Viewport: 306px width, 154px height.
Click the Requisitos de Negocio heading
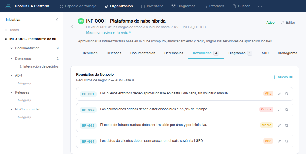click(95, 75)
